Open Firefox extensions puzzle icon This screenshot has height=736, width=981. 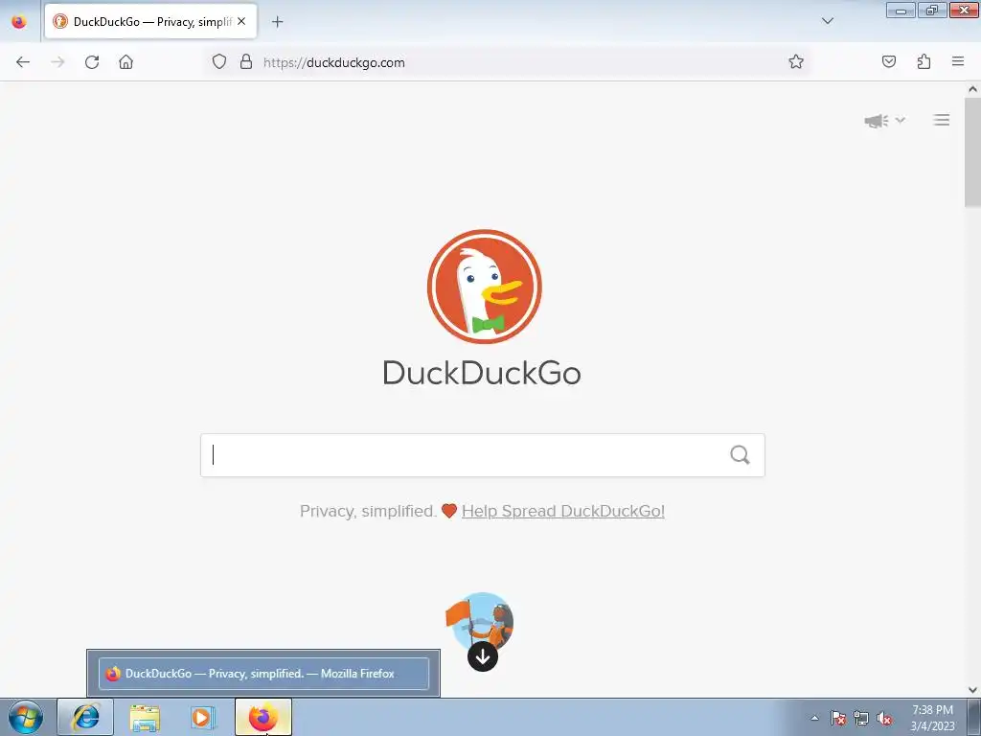coord(924,62)
